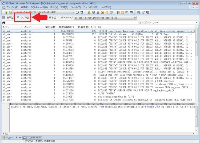Click the SQL execution window icon
The height and width of the screenshot is (144, 200).
(139, 12)
